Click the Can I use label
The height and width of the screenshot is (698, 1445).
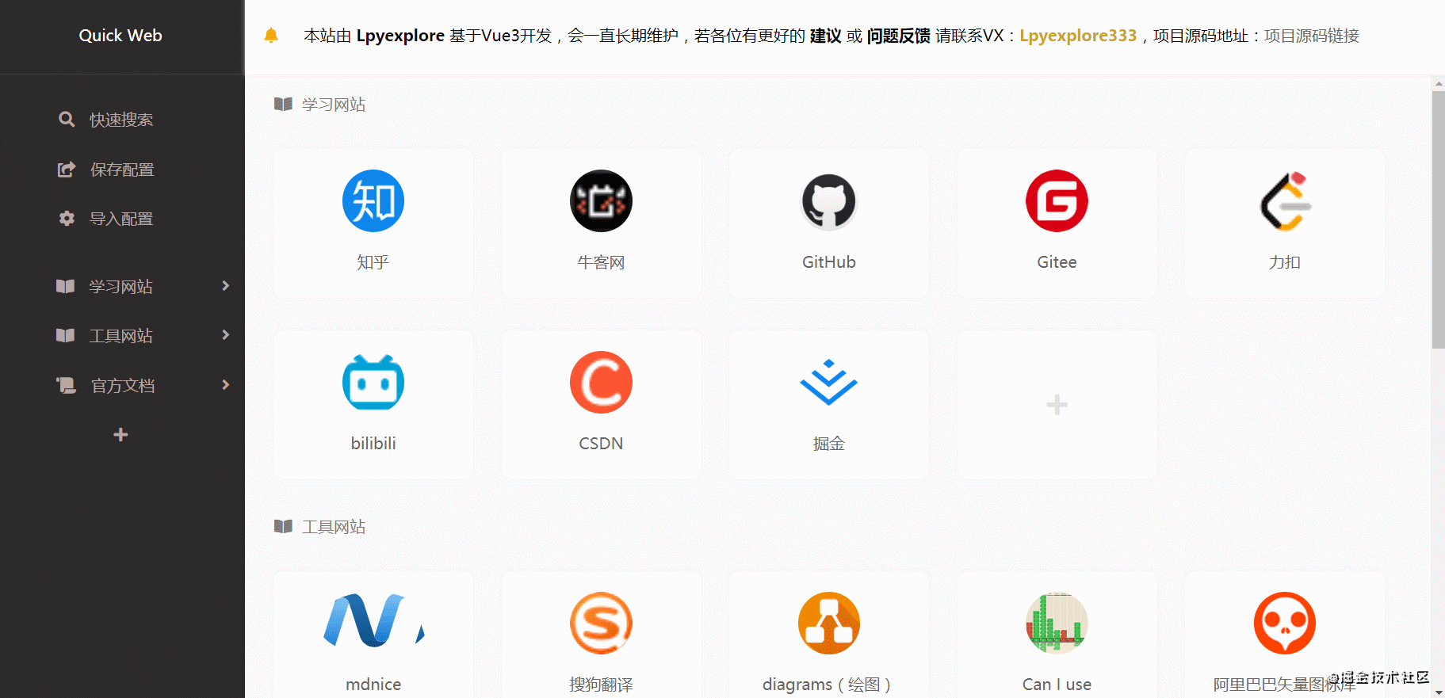[1057, 685]
